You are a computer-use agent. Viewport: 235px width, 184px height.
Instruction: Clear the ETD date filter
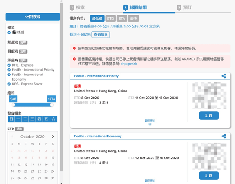(19, 129)
